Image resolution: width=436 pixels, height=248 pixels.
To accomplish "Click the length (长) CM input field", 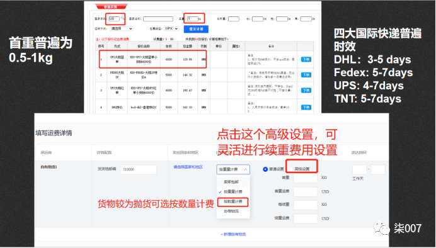I will point(258,19).
